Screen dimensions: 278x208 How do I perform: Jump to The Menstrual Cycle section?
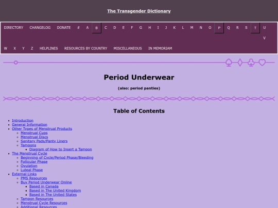point(29,154)
